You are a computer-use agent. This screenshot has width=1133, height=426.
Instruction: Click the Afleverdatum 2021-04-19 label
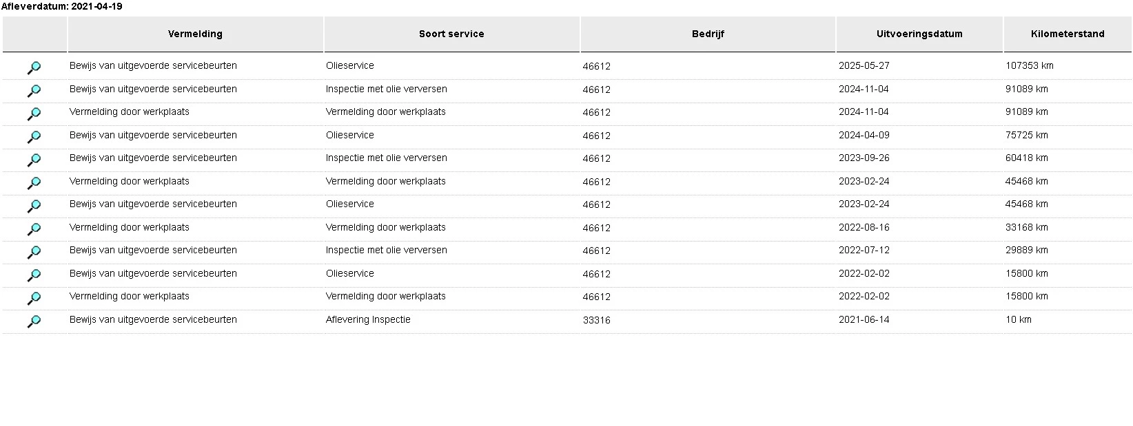(x=62, y=6)
